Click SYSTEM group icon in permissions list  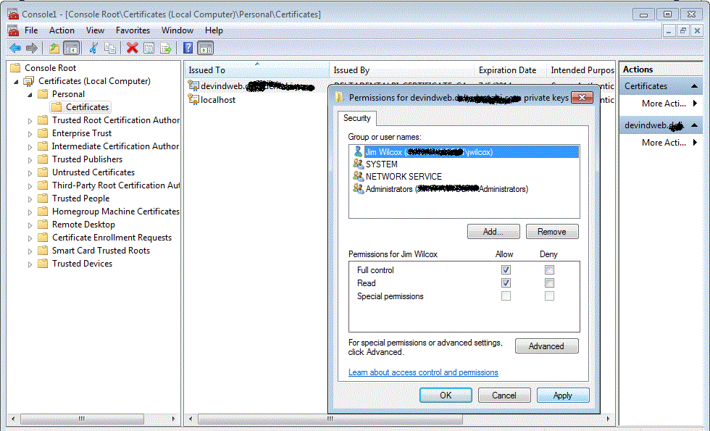point(358,164)
